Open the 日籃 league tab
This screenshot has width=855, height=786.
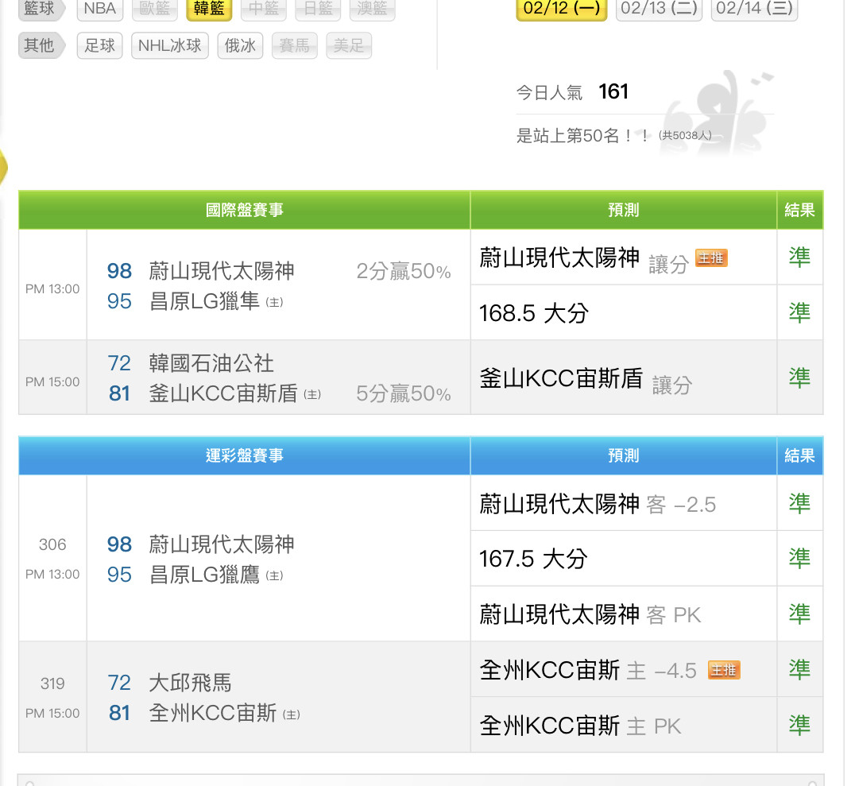(x=318, y=10)
